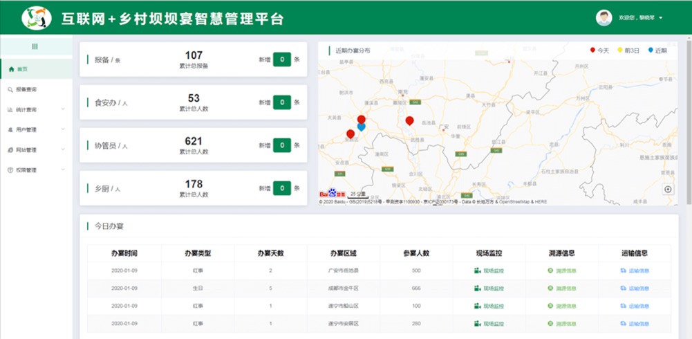Open 运输信息 for the 遂宁市船山区 banquet
692x339 pixels.
pos(635,306)
